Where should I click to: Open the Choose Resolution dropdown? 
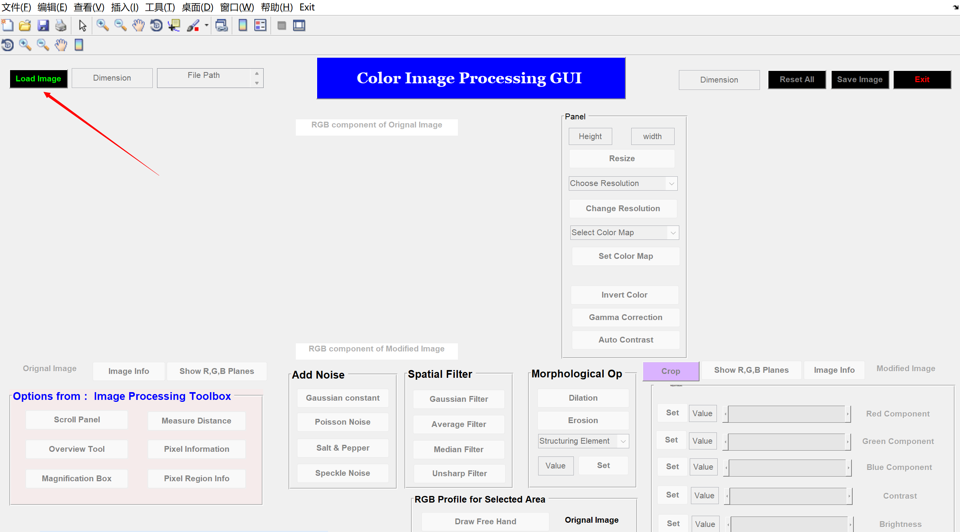point(623,183)
